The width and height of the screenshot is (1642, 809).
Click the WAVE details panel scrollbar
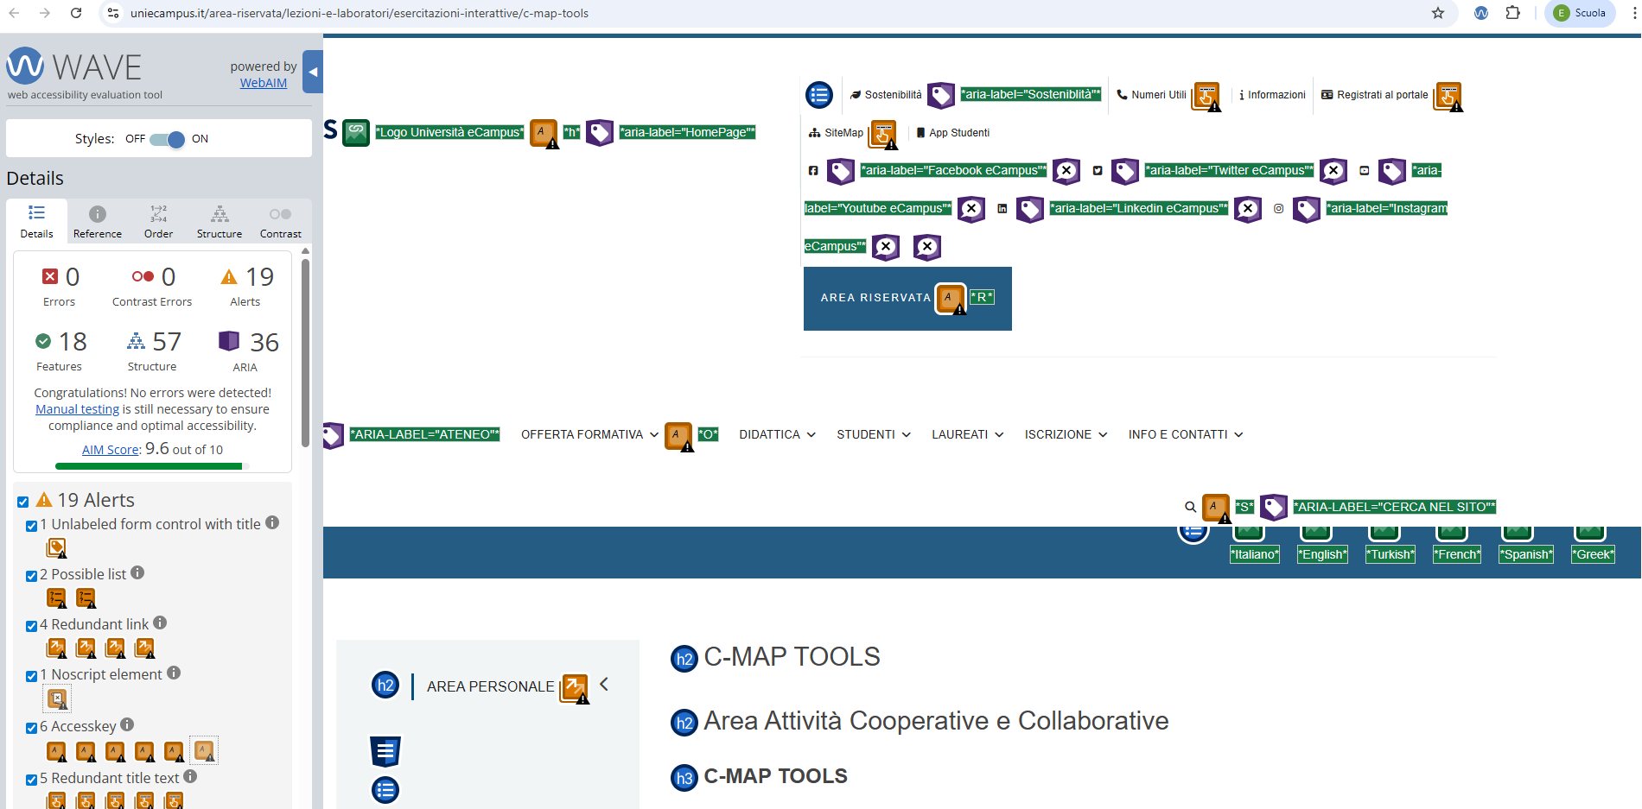pos(305,353)
